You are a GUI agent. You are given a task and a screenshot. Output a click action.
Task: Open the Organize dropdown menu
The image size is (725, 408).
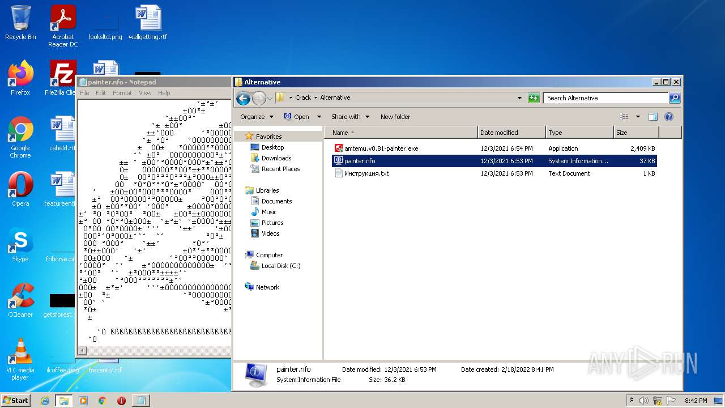[257, 117]
